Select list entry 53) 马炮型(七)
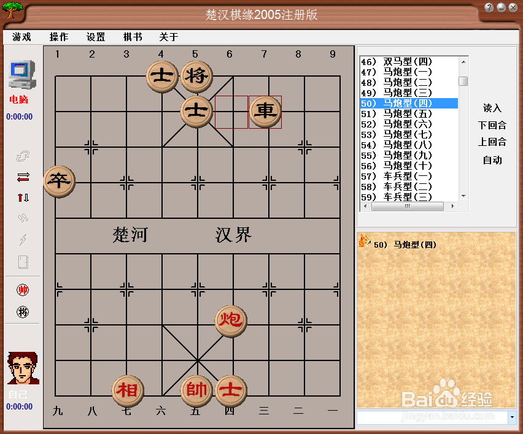Image resolution: width=523 pixels, height=434 pixels. pos(409,135)
